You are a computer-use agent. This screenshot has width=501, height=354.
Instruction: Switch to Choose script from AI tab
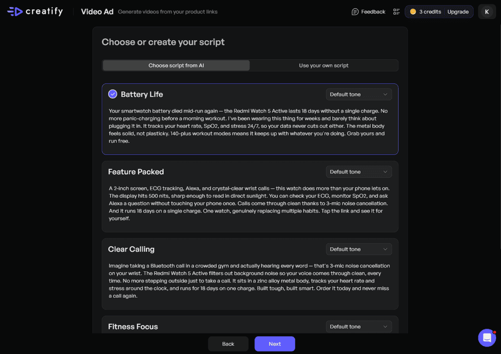click(x=176, y=66)
